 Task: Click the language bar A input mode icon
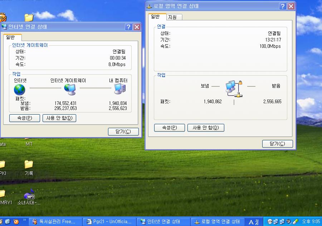[251, 222]
